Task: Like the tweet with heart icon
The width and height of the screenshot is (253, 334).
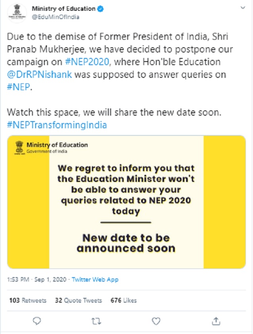Action: click(156, 320)
